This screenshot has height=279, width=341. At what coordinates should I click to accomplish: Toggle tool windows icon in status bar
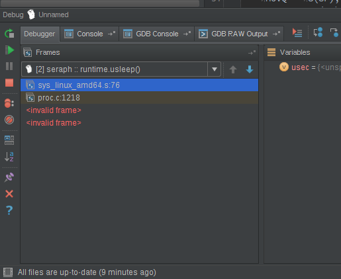(8, 272)
